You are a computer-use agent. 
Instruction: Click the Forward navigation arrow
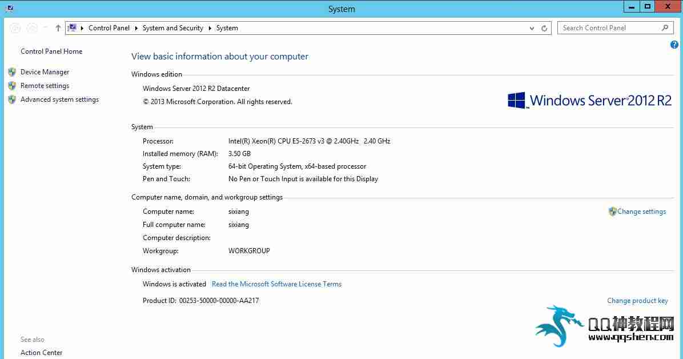pyautogui.click(x=32, y=28)
